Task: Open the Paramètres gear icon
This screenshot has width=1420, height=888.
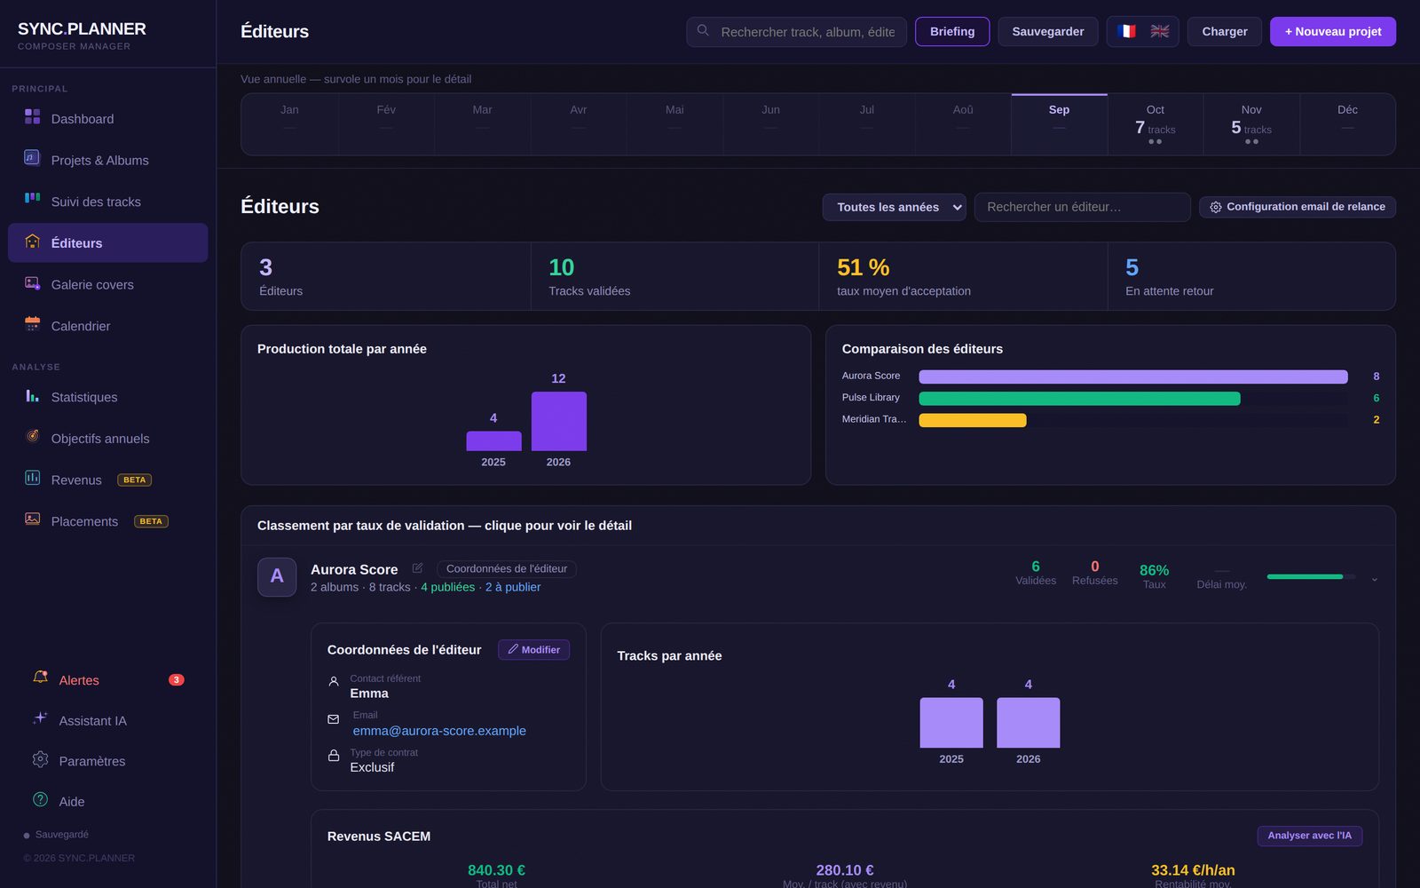Action: click(40, 759)
